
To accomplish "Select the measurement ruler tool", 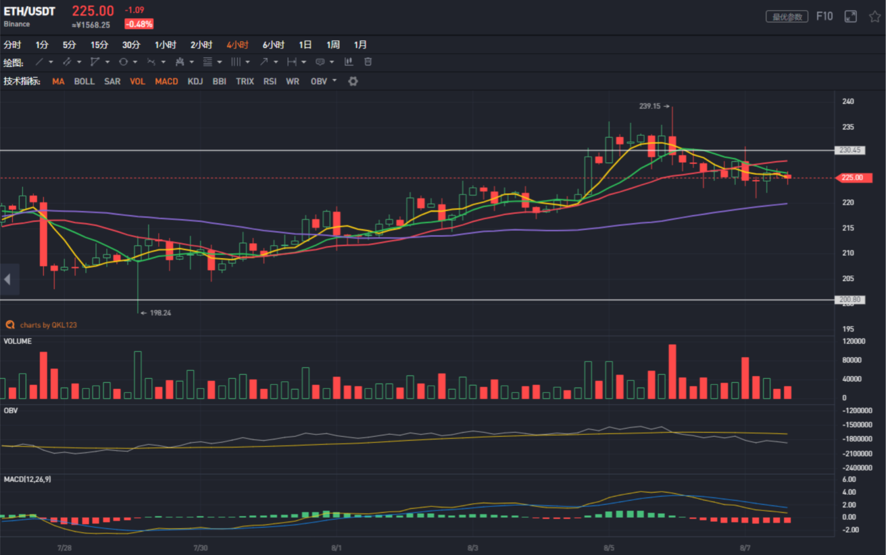I will tap(292, 61).
